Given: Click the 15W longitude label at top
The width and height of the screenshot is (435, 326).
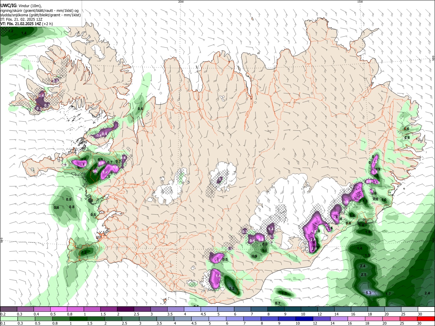Looking at the screenshot, I should (360, 2).
